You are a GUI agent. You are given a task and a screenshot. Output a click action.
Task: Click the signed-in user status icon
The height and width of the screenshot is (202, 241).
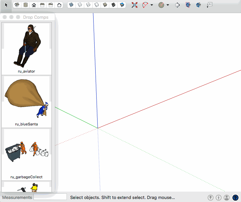pyautogui.click(x=227, y=198)
